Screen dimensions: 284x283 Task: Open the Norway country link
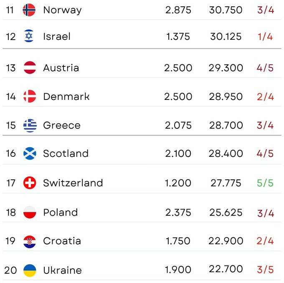coord(62,10)
